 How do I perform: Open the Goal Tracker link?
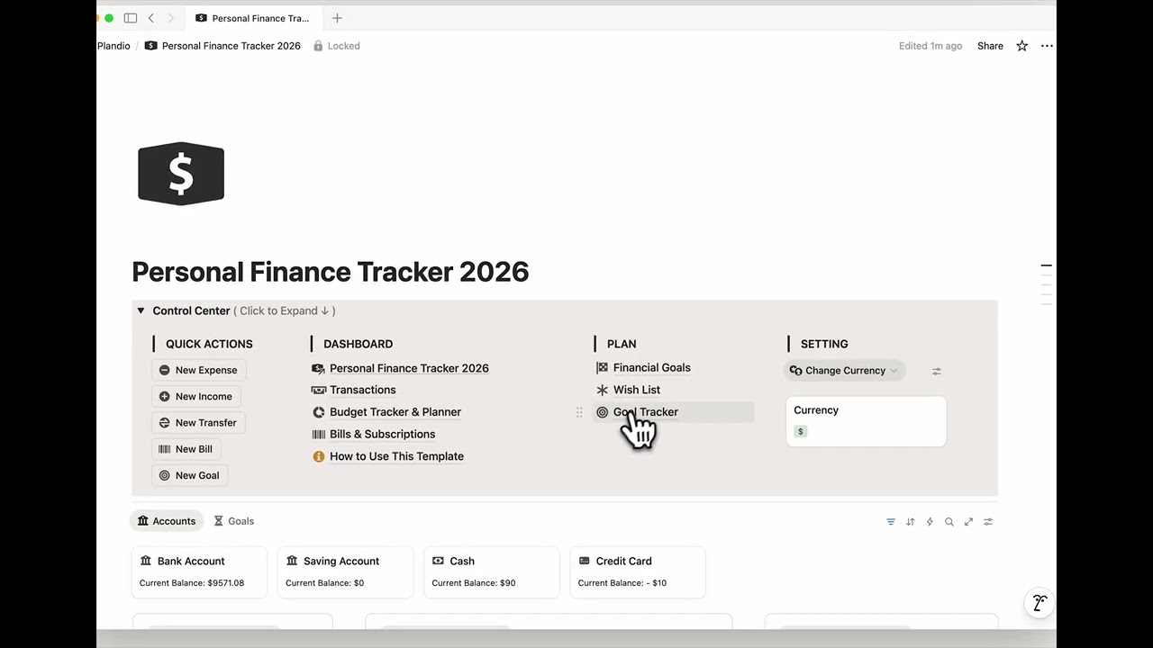[x=646, y=412]
